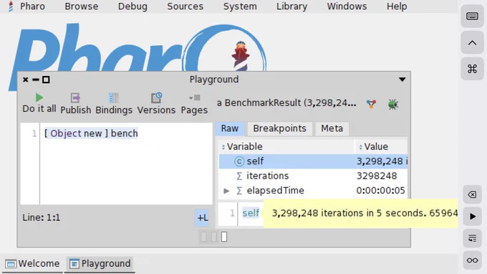
Task: Click the backspace side button
Action: pos(472,194)
